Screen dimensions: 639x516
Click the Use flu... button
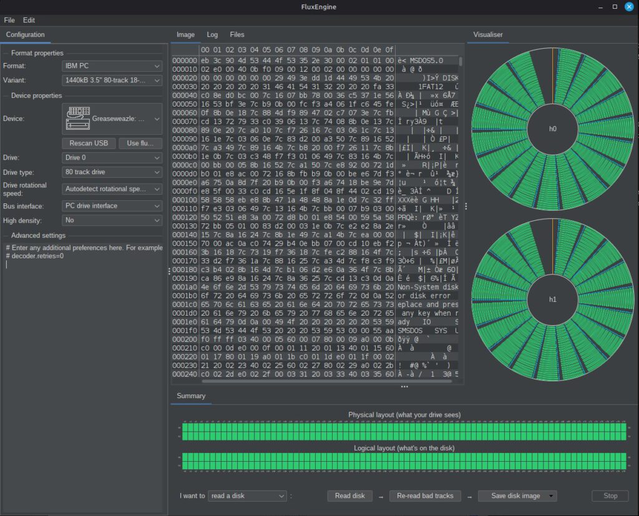(140, 143)
